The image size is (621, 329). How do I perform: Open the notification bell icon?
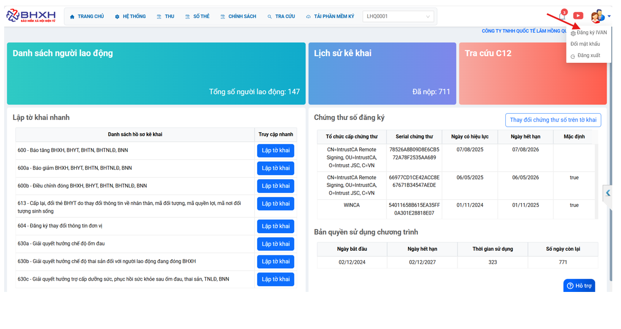pyautogui.click(x=562, y=16)
